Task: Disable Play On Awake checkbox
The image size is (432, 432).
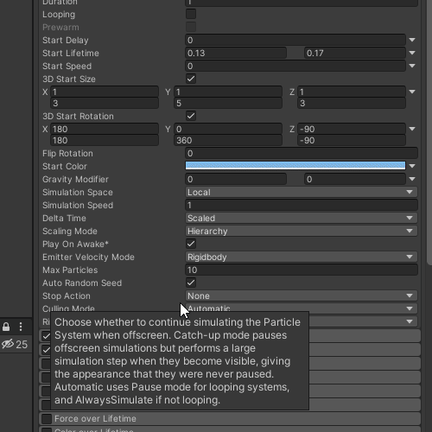Action: (191, 244)
